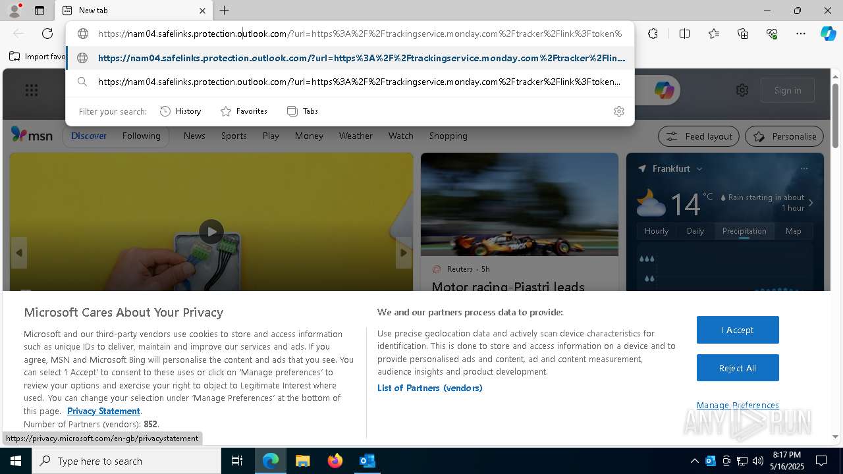Toggle split screen view
Viewport: 843px width, 474px height.
(x=684, y=34)
